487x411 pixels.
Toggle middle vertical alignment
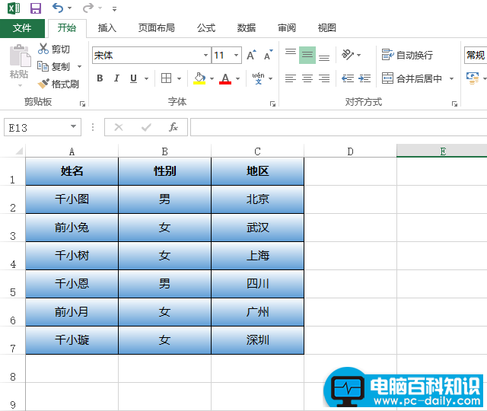(x=307, y=55)
